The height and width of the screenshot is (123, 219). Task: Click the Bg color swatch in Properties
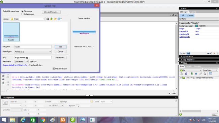click(77, 105)
